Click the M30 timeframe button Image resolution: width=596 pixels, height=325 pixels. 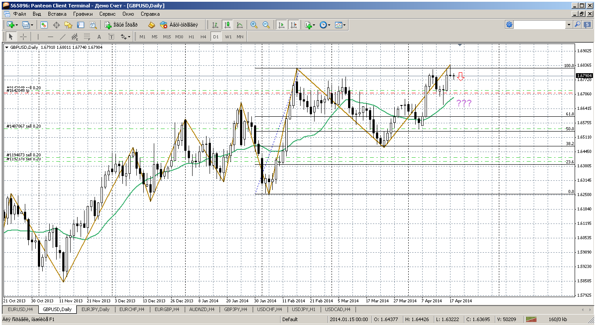[x=179, y=37]
